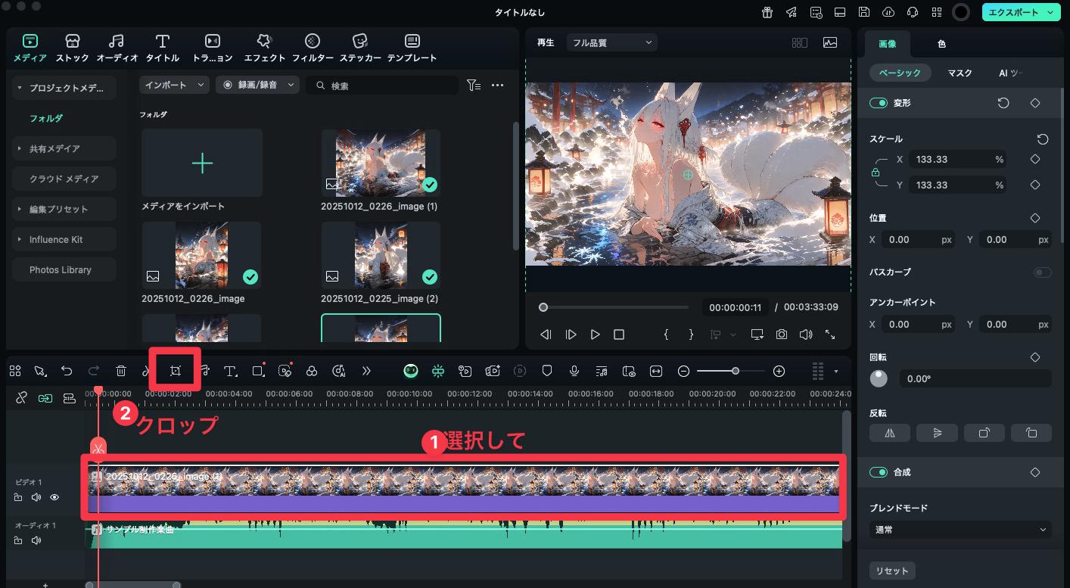Toggle the 変形 (Transform) switch
The height and width of the screenshot is (588, 1070).
pyautogui.click(x=878, y=103)
